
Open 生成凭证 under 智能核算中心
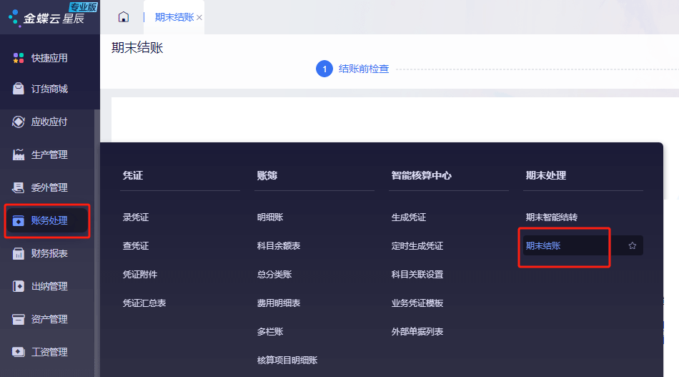tap(409, 217)
